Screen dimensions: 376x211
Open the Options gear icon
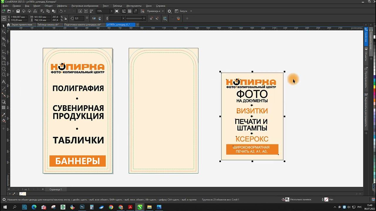coord(169,11)
